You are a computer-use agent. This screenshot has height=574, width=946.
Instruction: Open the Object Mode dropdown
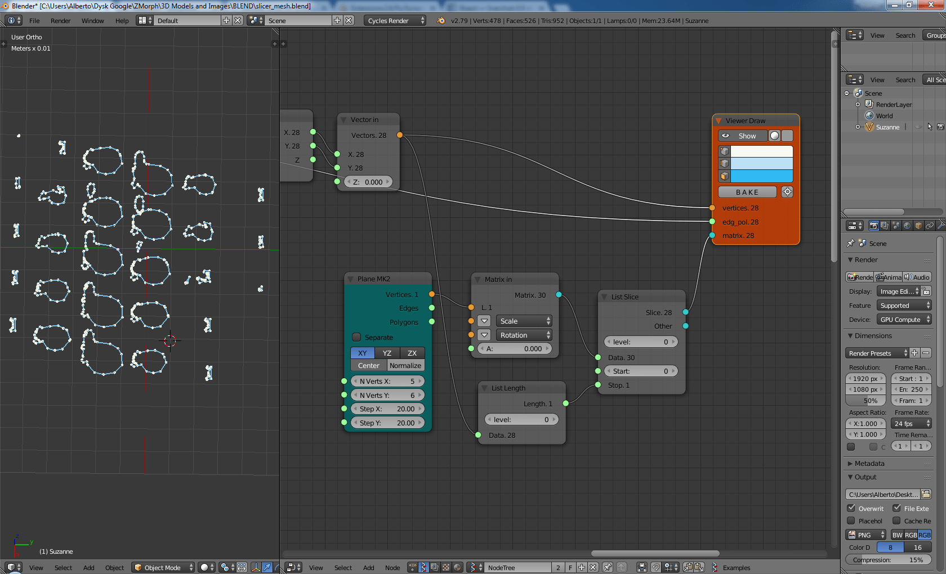coord(163,567)
